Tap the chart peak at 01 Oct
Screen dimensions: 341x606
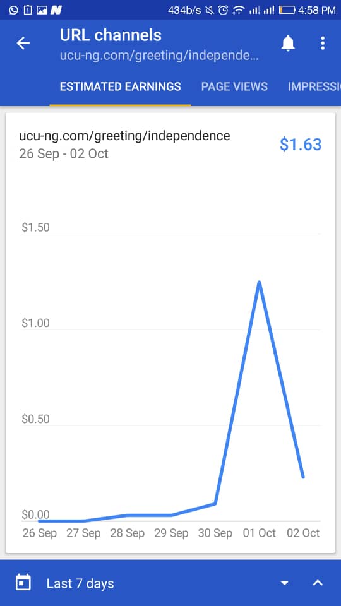[x=259, y=283]
